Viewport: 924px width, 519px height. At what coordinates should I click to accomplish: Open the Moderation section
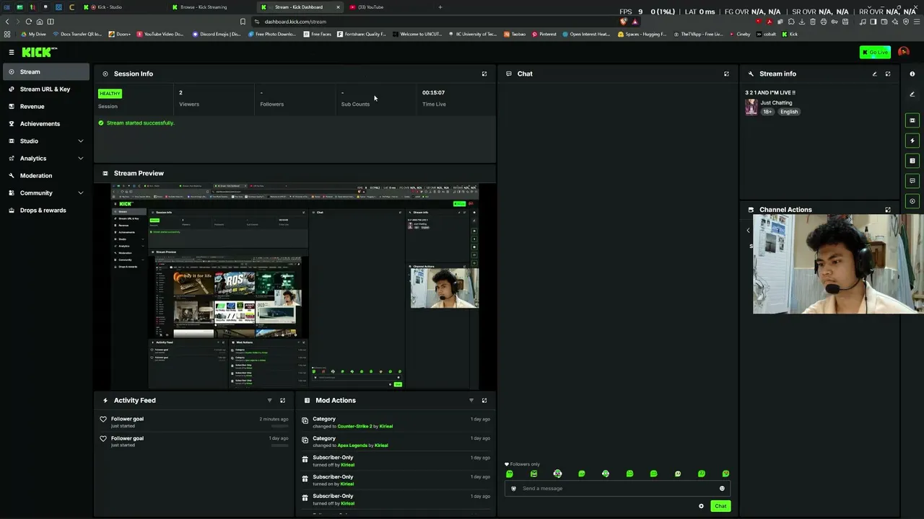click(x=46, y=176)
